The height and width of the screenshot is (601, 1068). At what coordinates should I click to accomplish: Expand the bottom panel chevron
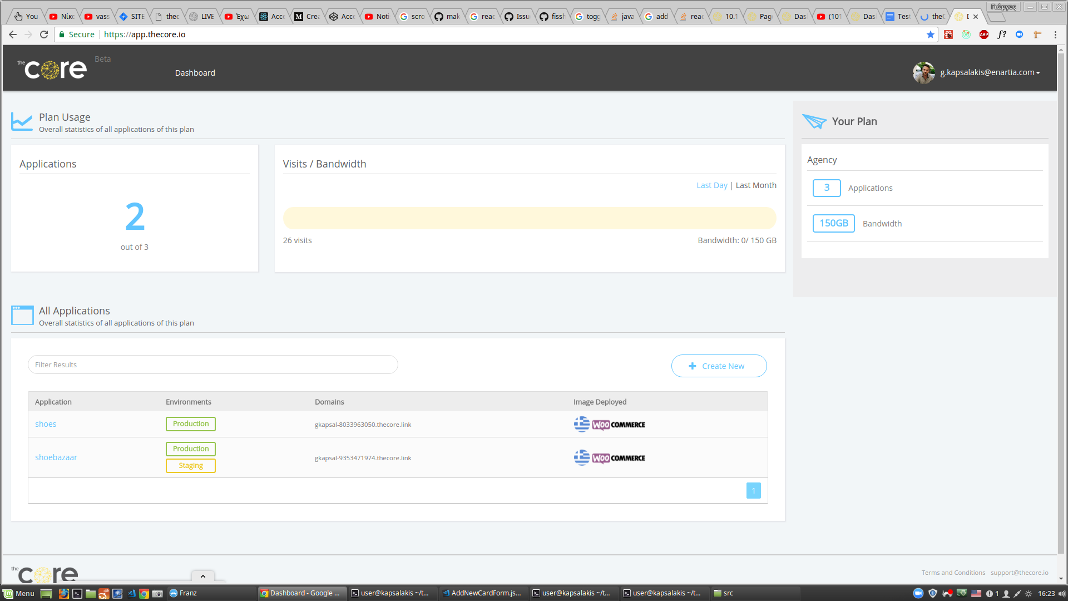click(x=203, y=577)
